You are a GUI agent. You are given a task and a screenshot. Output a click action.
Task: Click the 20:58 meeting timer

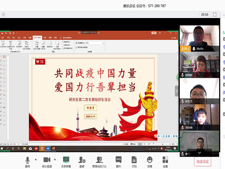(x=204, y=15)
